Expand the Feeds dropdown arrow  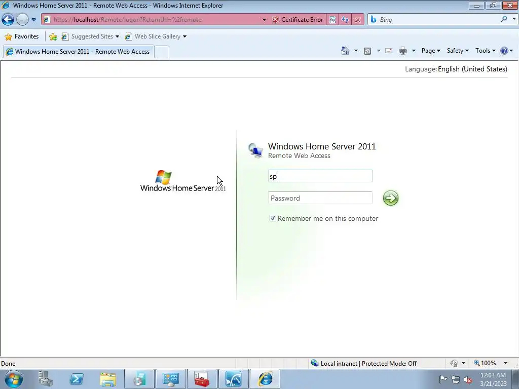click(379, 51)
